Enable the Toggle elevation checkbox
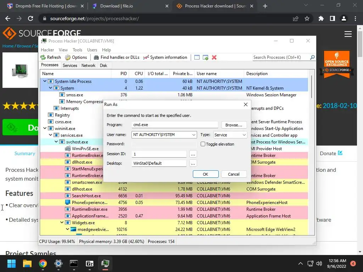Viewport: 363px width, 272px height. (203, 144)
